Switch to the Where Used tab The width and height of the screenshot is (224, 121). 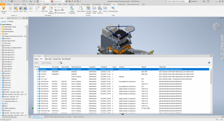point(48,59)
